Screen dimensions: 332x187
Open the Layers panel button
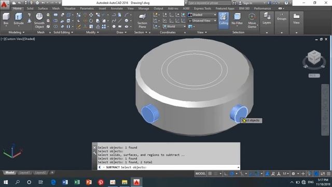267,18
